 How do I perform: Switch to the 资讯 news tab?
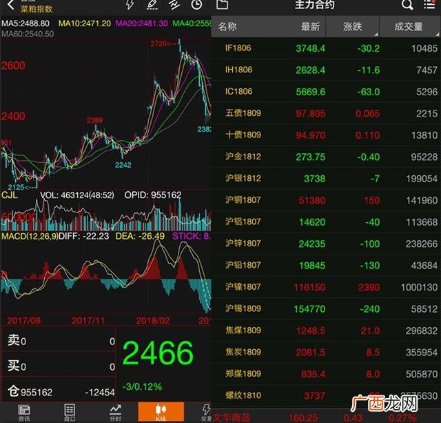(24, 413)
